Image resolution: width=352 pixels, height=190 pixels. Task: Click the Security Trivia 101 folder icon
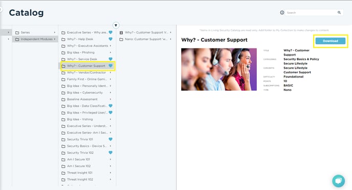click(x=63, y=140)
